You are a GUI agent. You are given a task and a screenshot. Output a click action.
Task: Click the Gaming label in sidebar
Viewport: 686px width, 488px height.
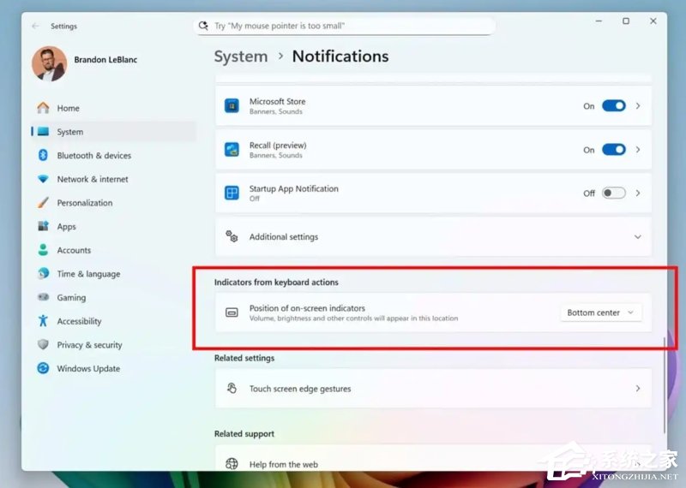(71, 298)
